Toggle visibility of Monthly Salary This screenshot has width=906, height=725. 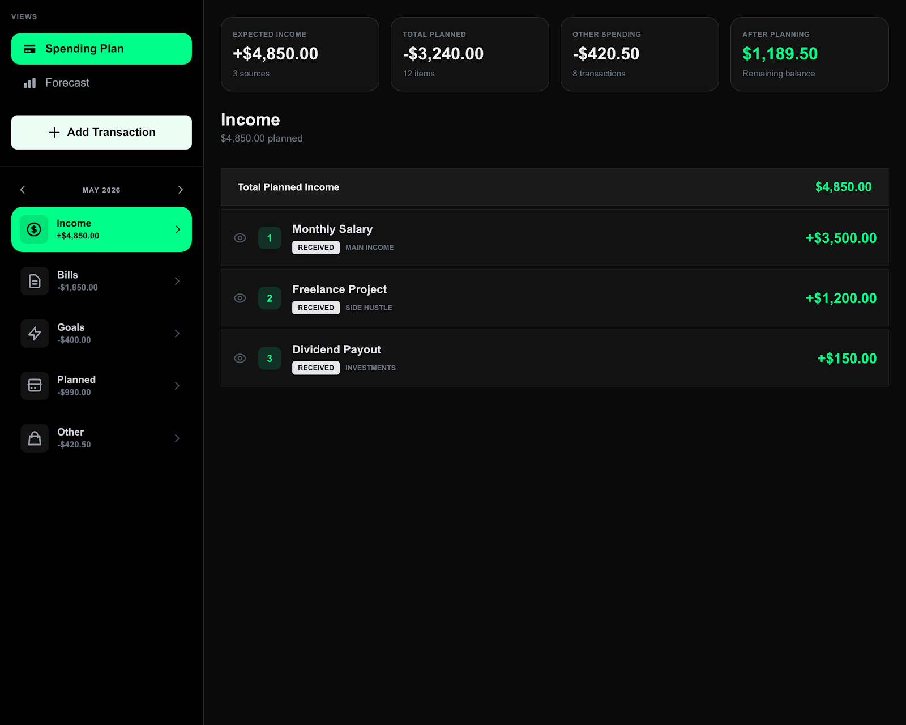(240, 238)
